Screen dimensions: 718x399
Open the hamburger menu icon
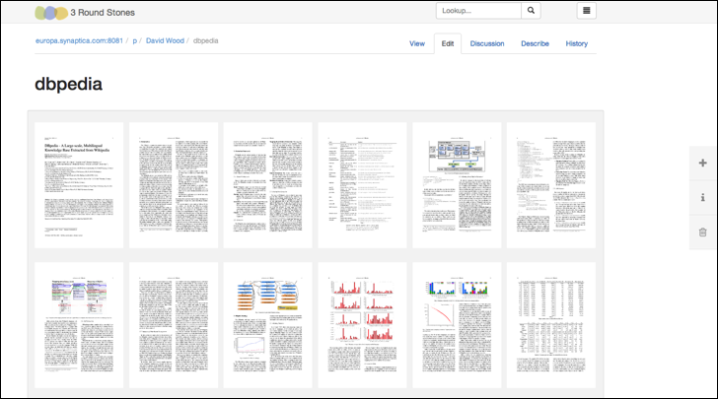586,11
